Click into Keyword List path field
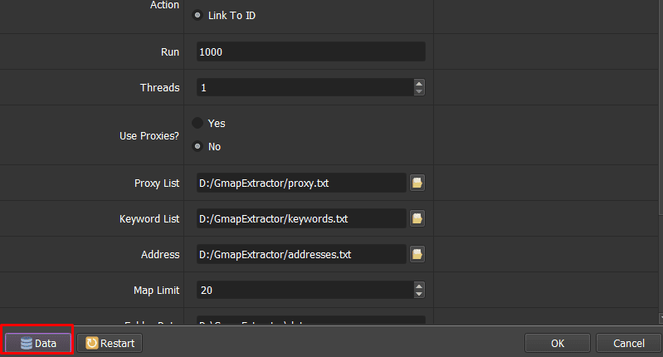Viewport: 663px width, 357px height. pyautogui.click(x=301, y=218)
